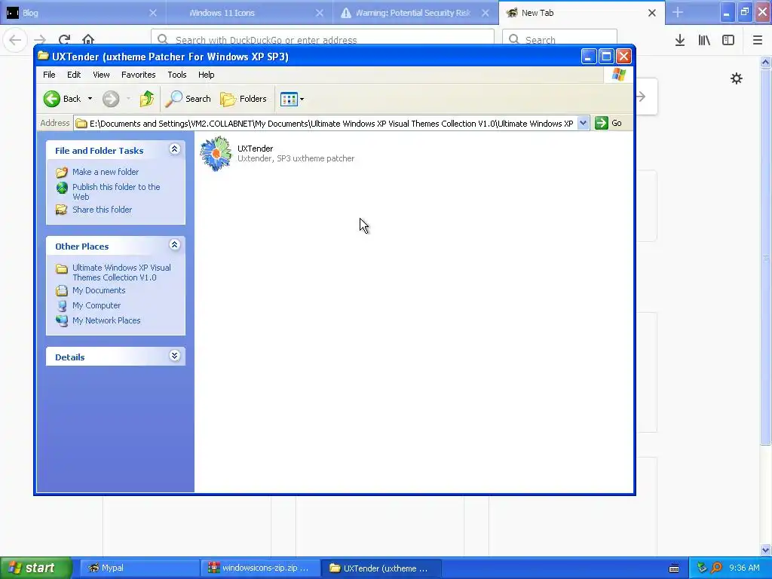Click the network system tray icon
The image size is (772, 579).
pos(702,568)
